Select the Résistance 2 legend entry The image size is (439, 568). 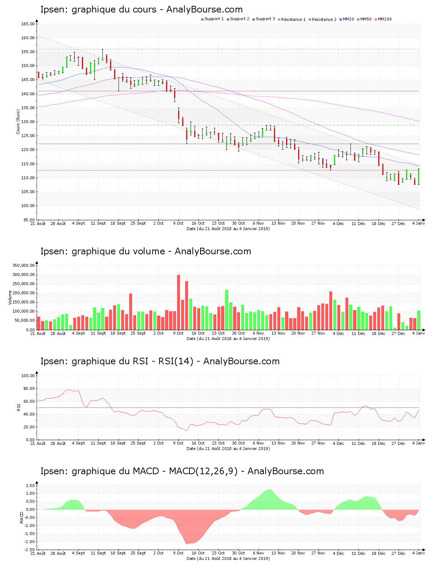[x=324, y=19]
